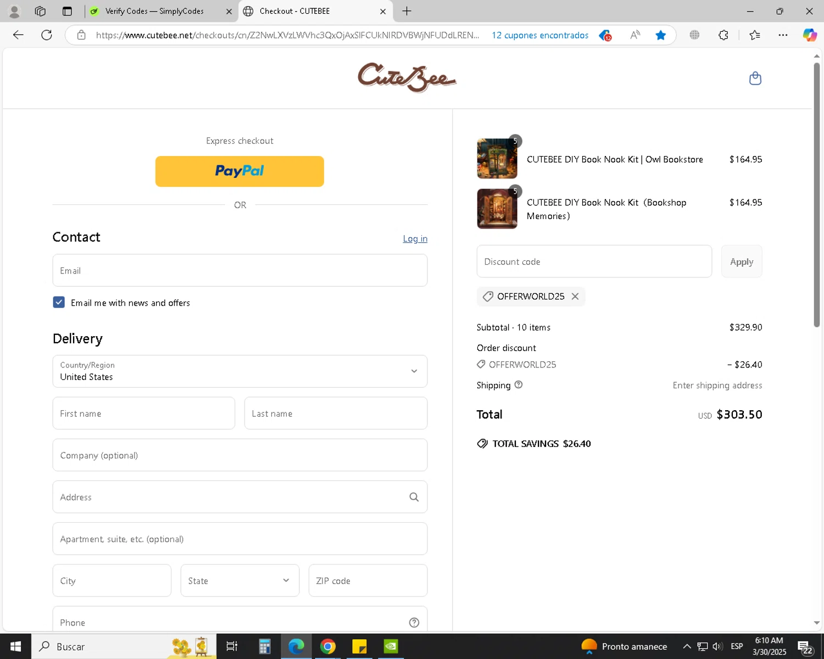Screen dimensions: 824x659
Task: Click the Apply discount button
Action: (x=742, y=261)
